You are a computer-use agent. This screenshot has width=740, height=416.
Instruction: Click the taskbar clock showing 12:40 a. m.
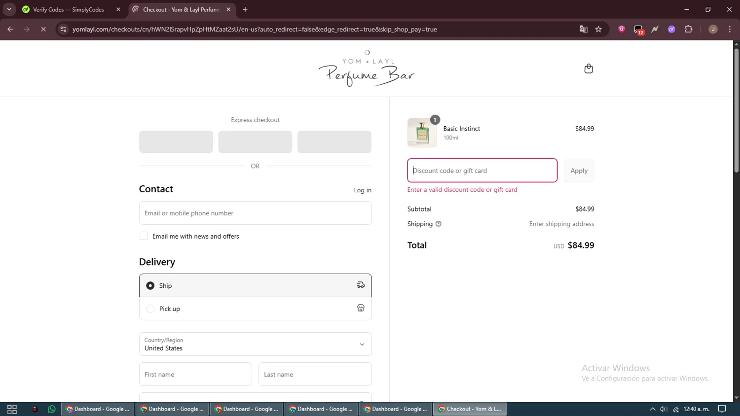pos(697,409)
